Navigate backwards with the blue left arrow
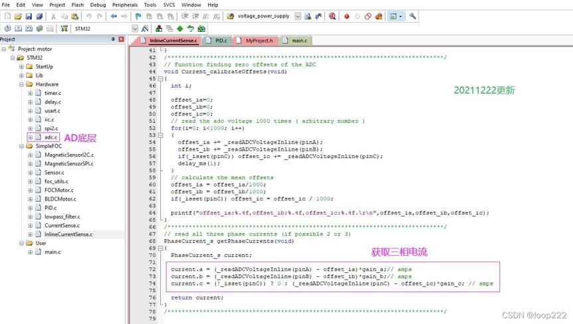The width and height of the screenshot is (573, 324). 114,16
